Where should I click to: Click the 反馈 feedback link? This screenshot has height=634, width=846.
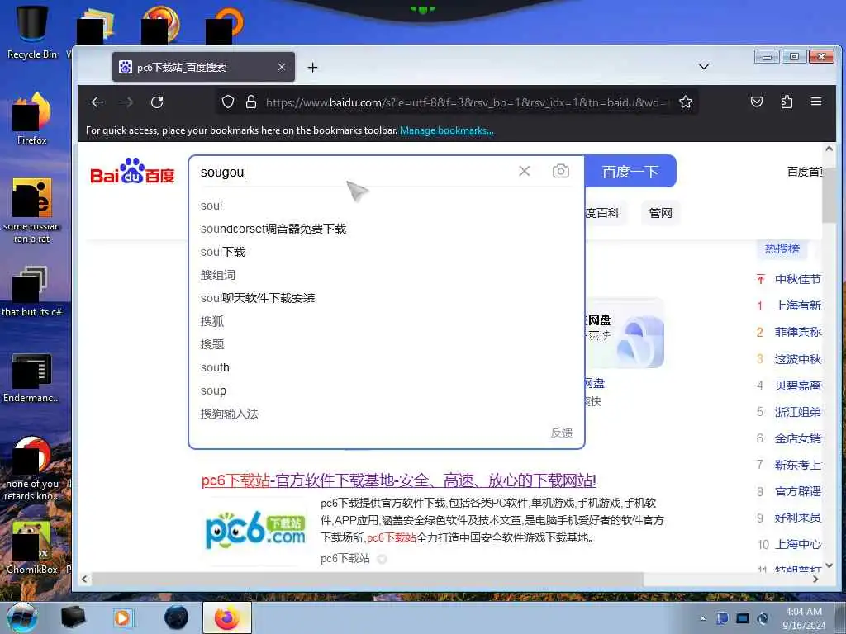click(561, 433)
